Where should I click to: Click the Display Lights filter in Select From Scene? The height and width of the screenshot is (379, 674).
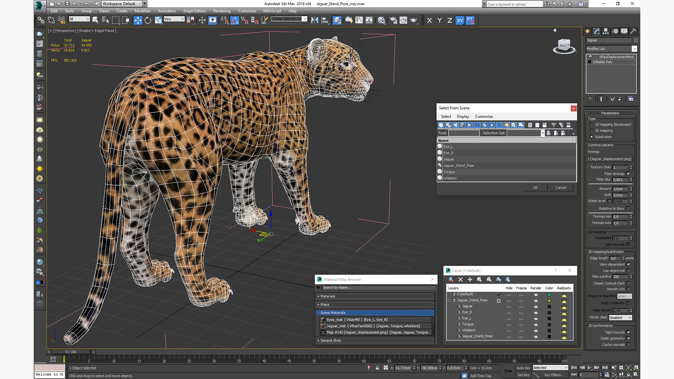pos(456,125)
